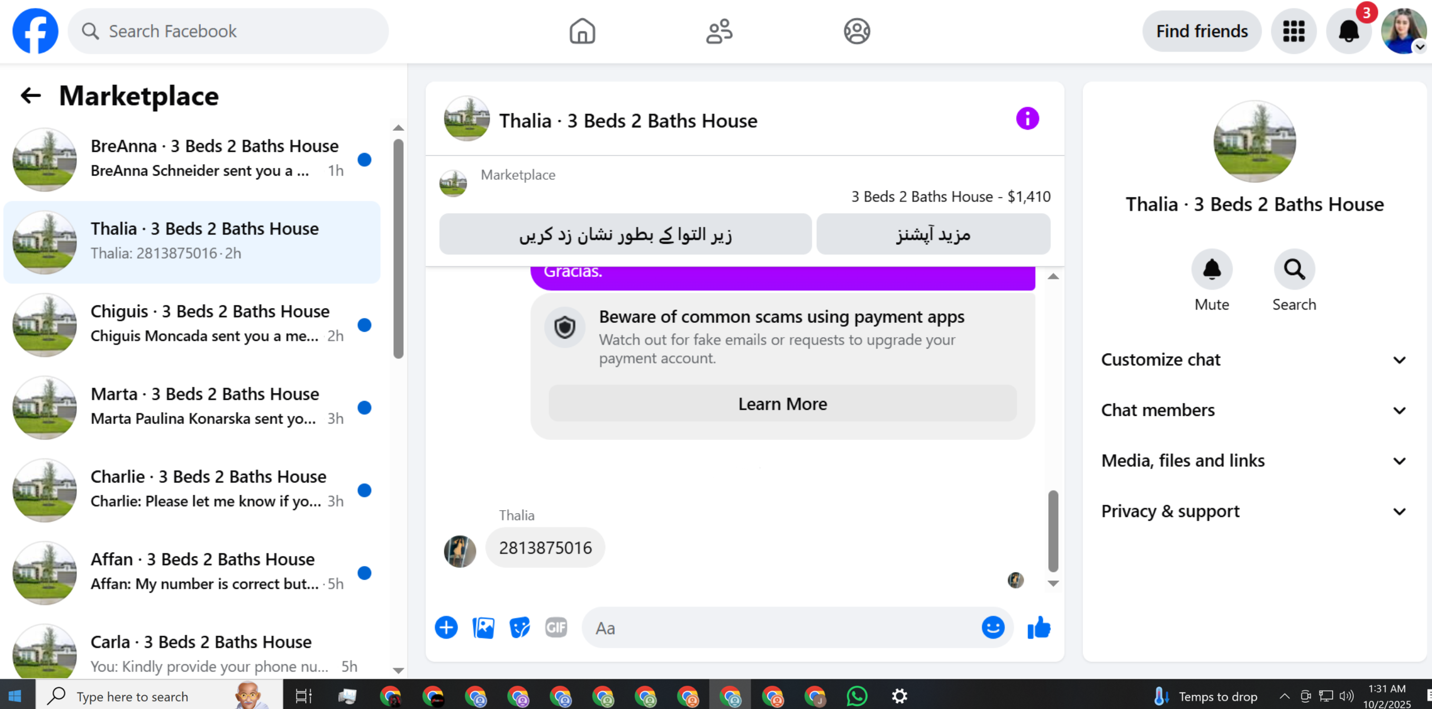1432x709 pixels.
Task: Click the conversation list scrollbar down arrow
Action: pos(398,670)
